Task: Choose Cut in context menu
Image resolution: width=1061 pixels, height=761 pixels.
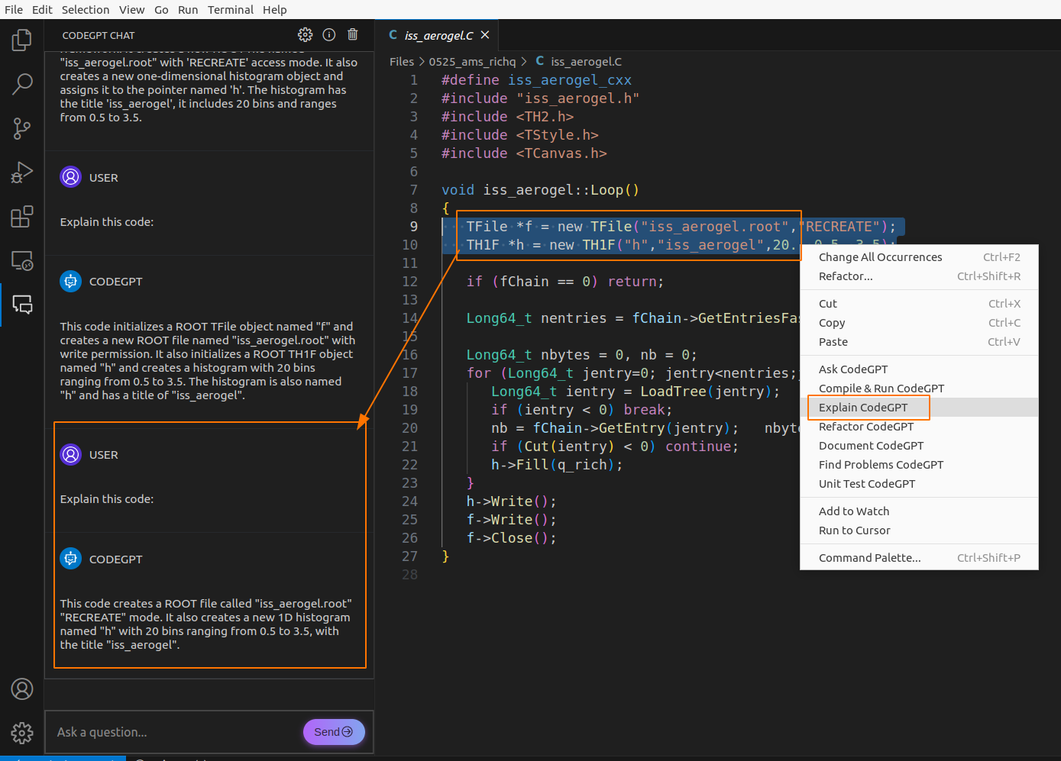Action: [919, 304]
